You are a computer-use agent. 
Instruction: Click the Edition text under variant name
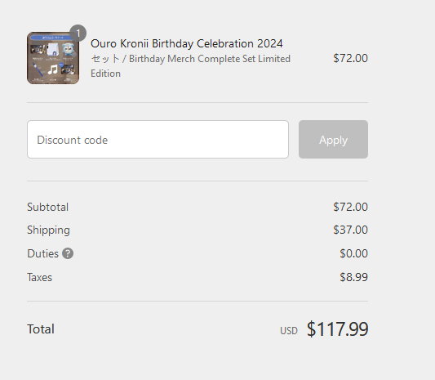point(106,74)
